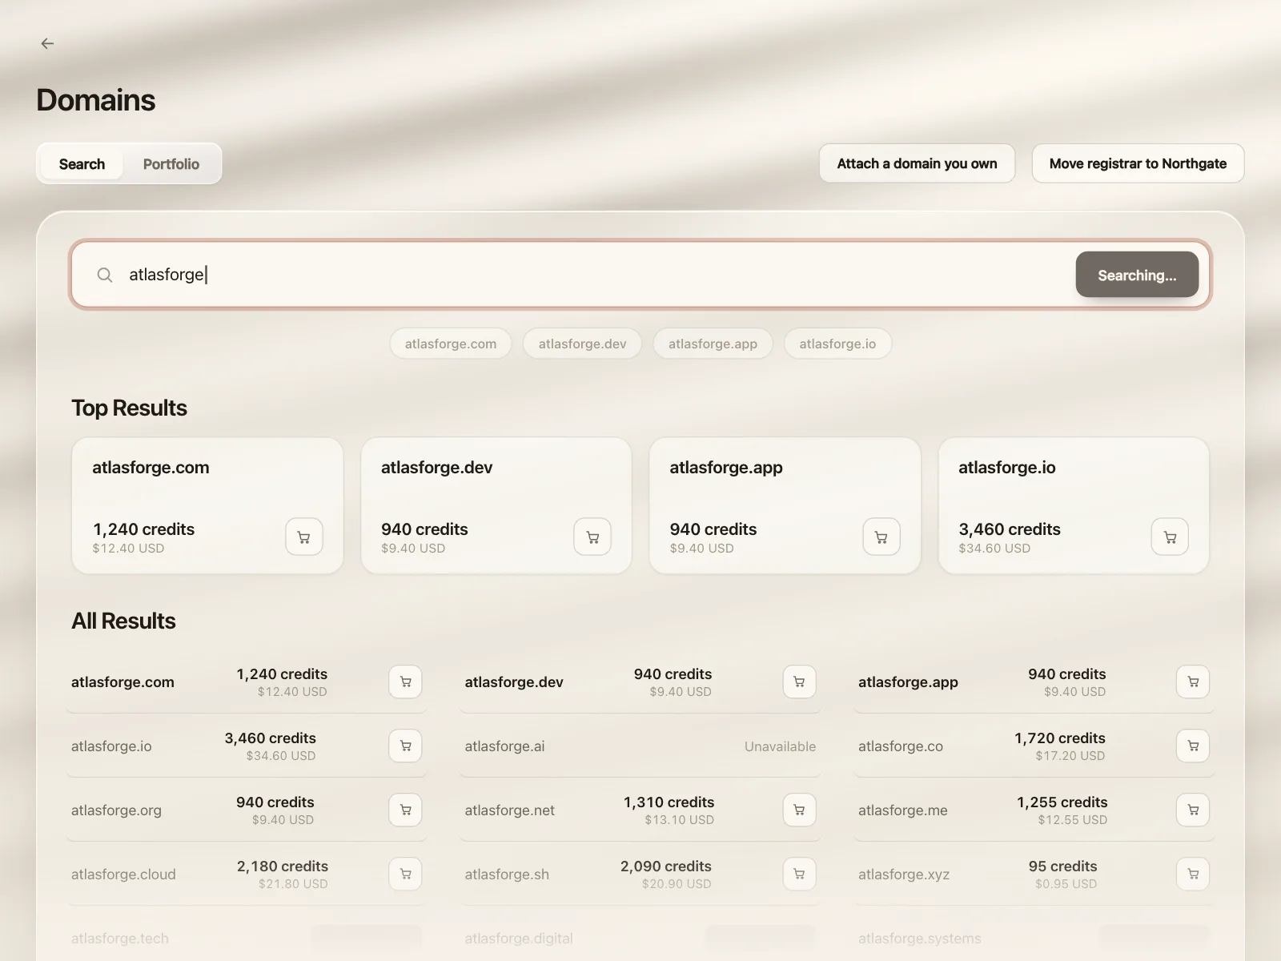
Task: Add atlasforge.io top result card to cart
Action: pos(1170,537)
